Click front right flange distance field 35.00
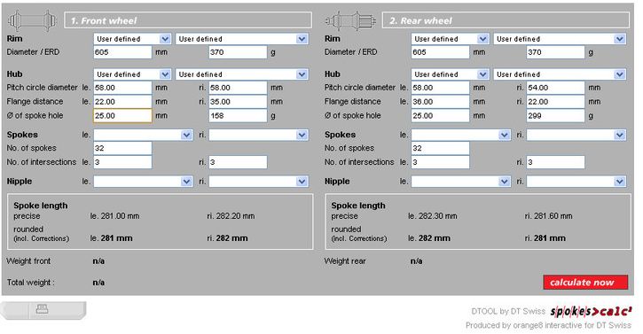 [238, 102]
